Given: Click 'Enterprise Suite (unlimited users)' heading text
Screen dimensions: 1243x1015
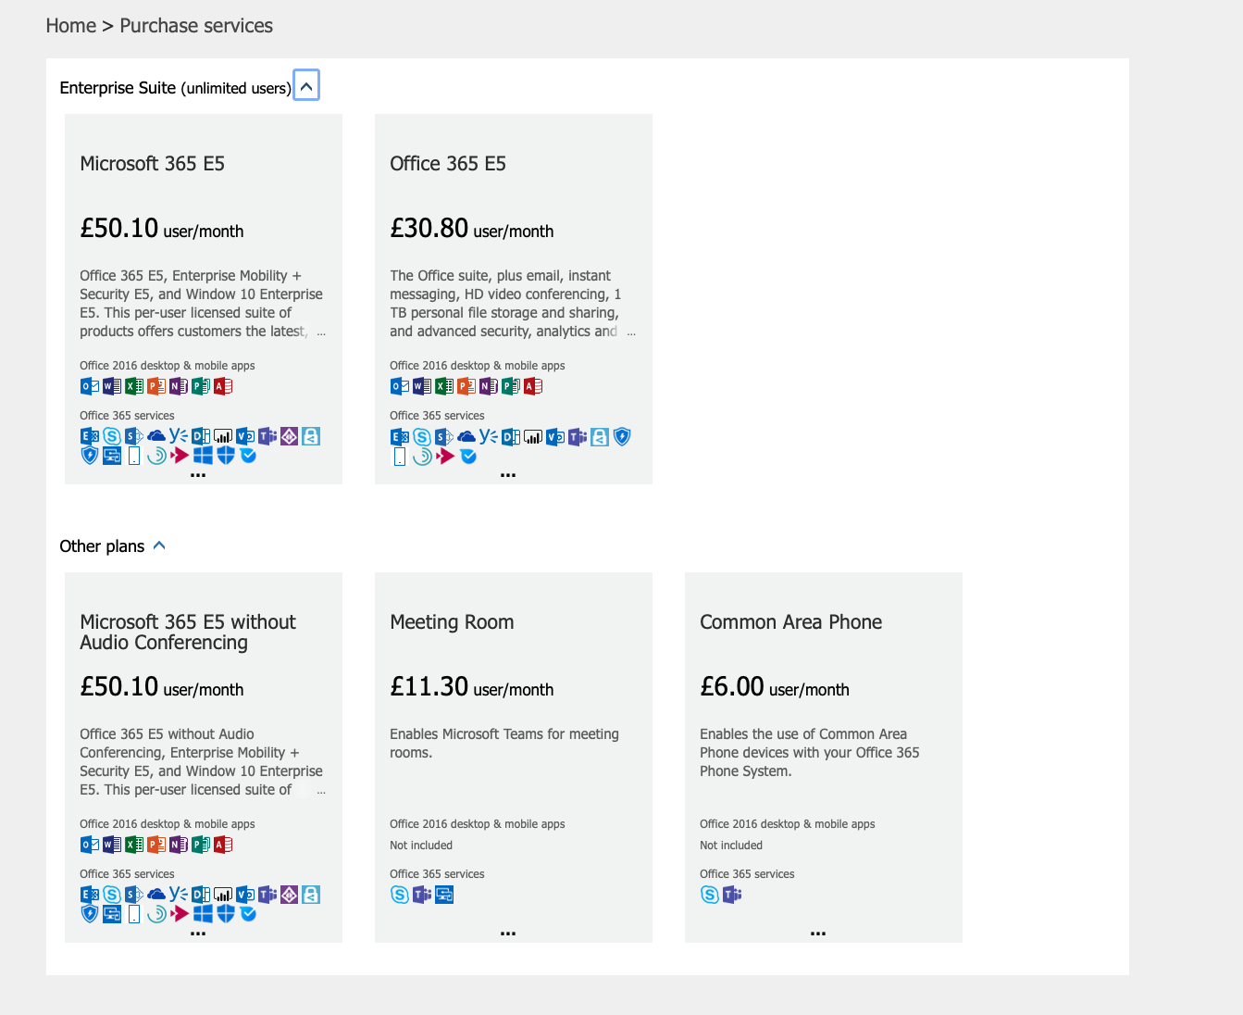Looking at the screenshot, I should [175, 88].
